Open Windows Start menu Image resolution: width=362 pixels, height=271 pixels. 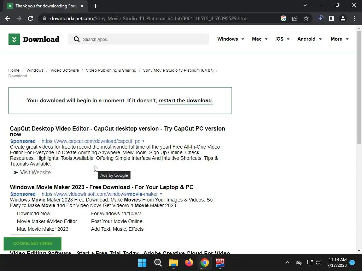[142, 263]
